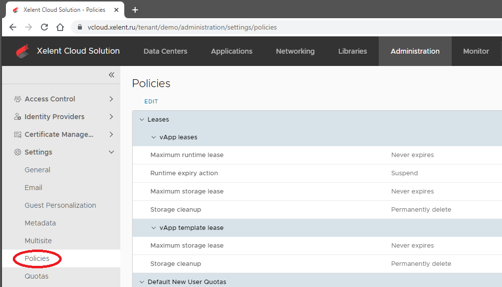Open the browser home page icon
The image size is (502, 287).
pos(60,27)
